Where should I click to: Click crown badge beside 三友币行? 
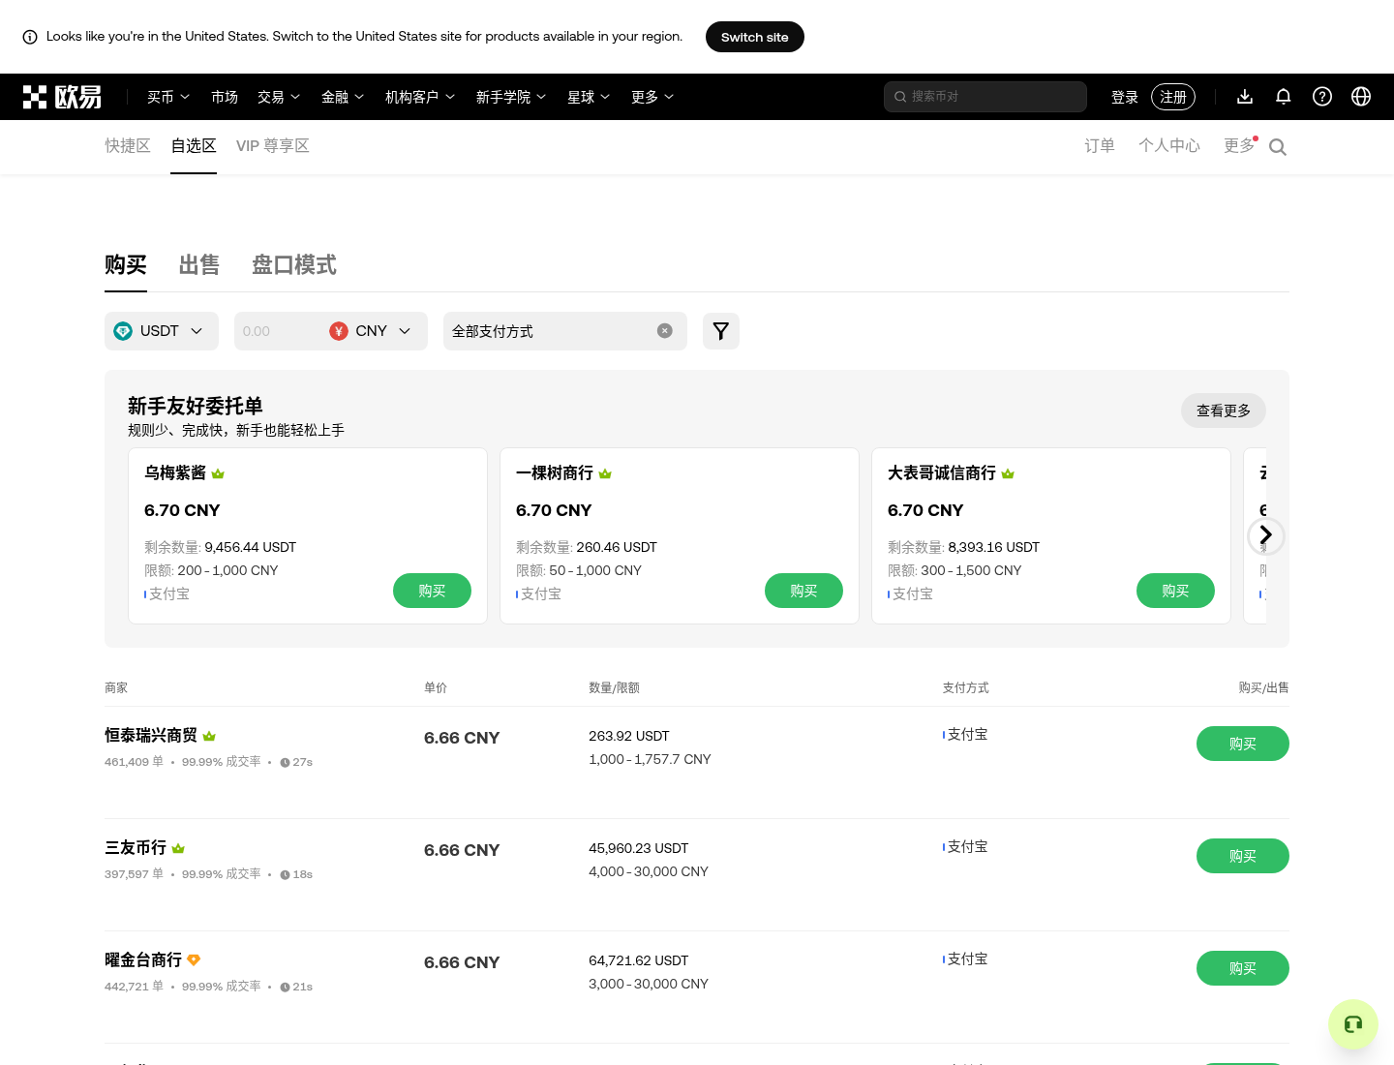coord(178,848)
